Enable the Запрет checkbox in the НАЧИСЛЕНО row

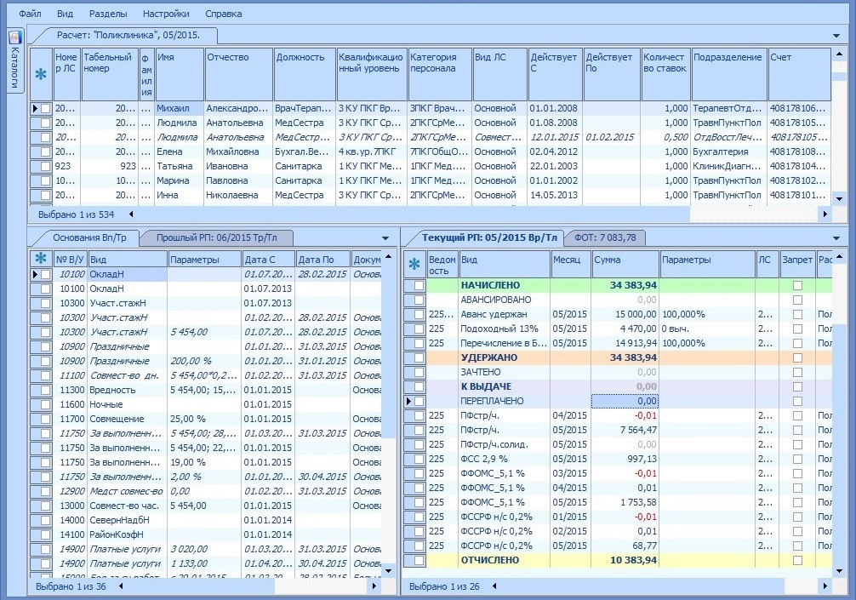[x=797, y=286]
